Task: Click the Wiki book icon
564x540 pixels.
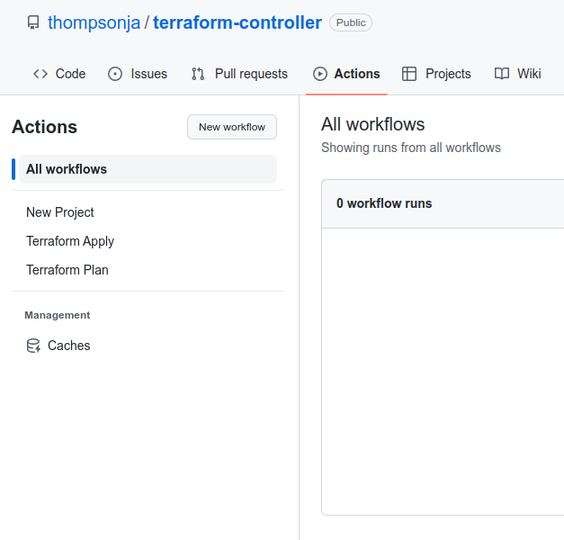Action: [502, 74]
